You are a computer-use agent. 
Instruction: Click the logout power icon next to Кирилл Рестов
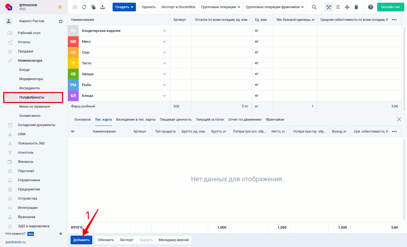pyautogui.click(x=61, y=21)
